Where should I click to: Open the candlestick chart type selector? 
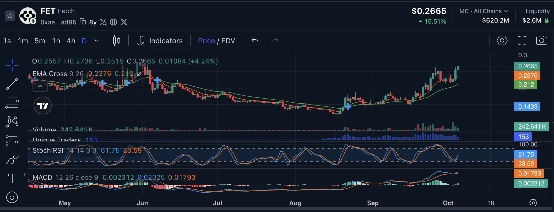(117, 41)
